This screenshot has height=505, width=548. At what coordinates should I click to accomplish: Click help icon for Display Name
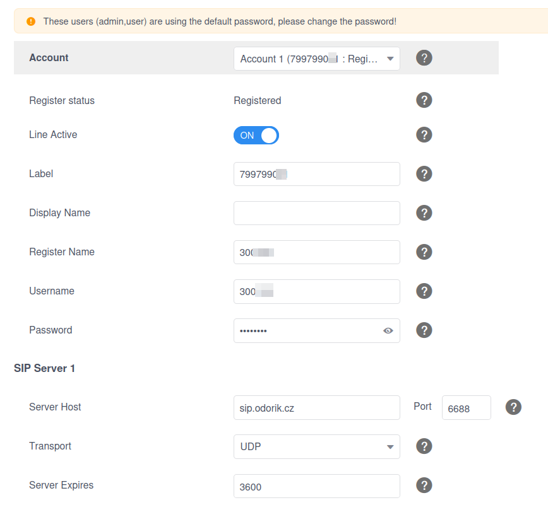[x=424, y=213]
